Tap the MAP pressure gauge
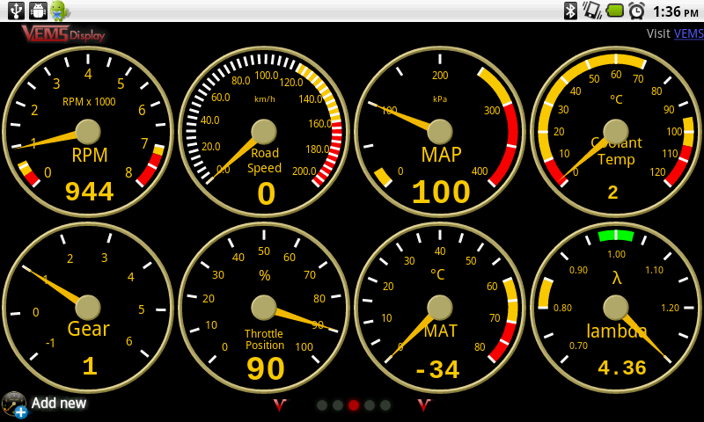704x422 pixels. (x=440, y=132)
